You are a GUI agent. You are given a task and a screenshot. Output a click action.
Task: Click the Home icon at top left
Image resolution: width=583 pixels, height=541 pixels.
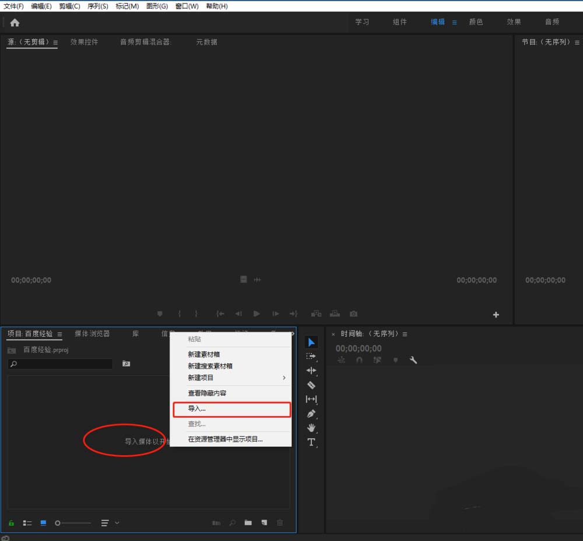pyautogui.click(x=15, y=23)
